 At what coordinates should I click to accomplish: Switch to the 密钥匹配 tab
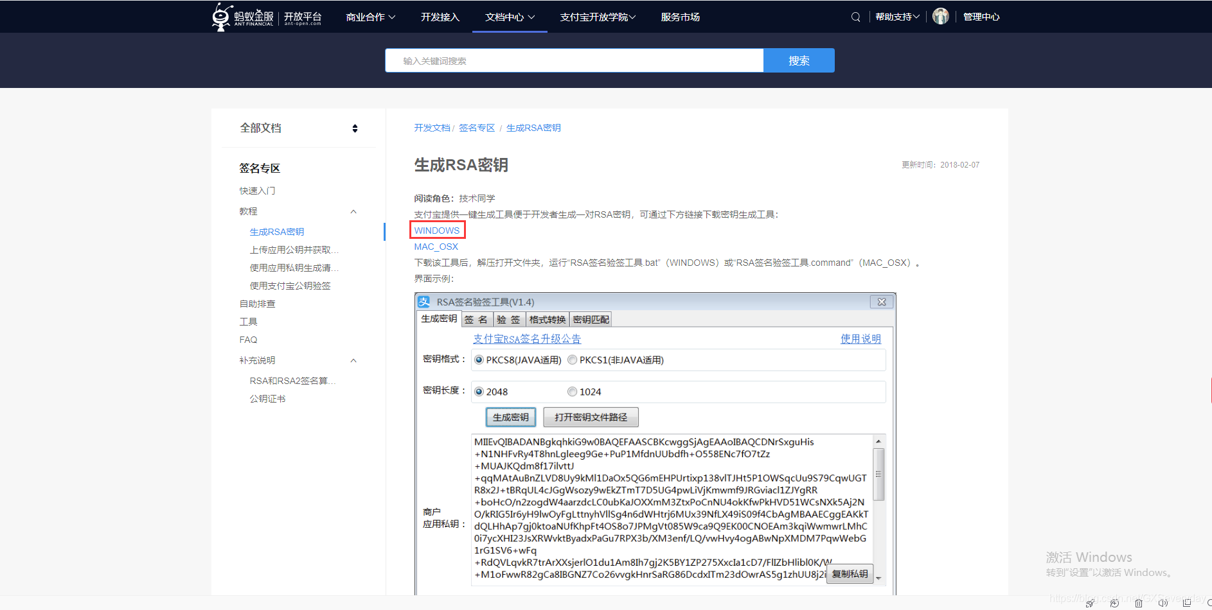tap(591, 320)
